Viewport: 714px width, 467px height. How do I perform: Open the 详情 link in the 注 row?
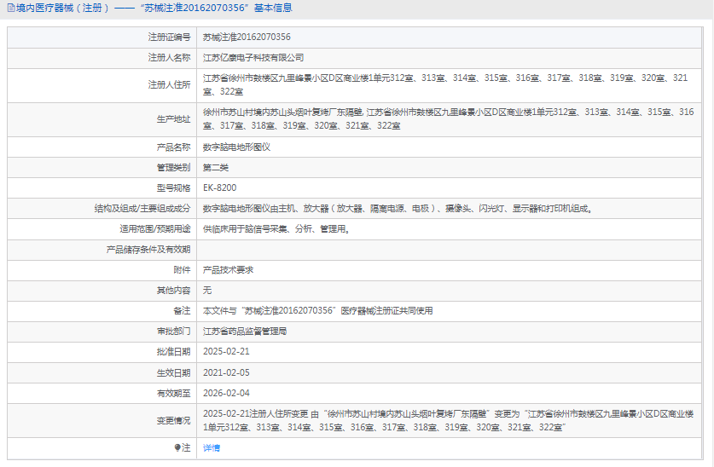(x=212, y=448)
